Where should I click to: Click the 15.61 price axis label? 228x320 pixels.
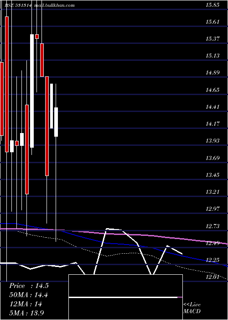(x=212, y=22)
